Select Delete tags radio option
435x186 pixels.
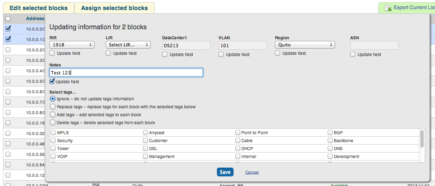click(53, 122)
